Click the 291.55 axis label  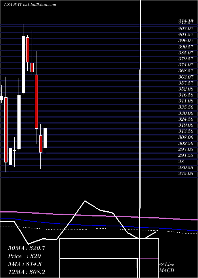(x=186, y=156)
